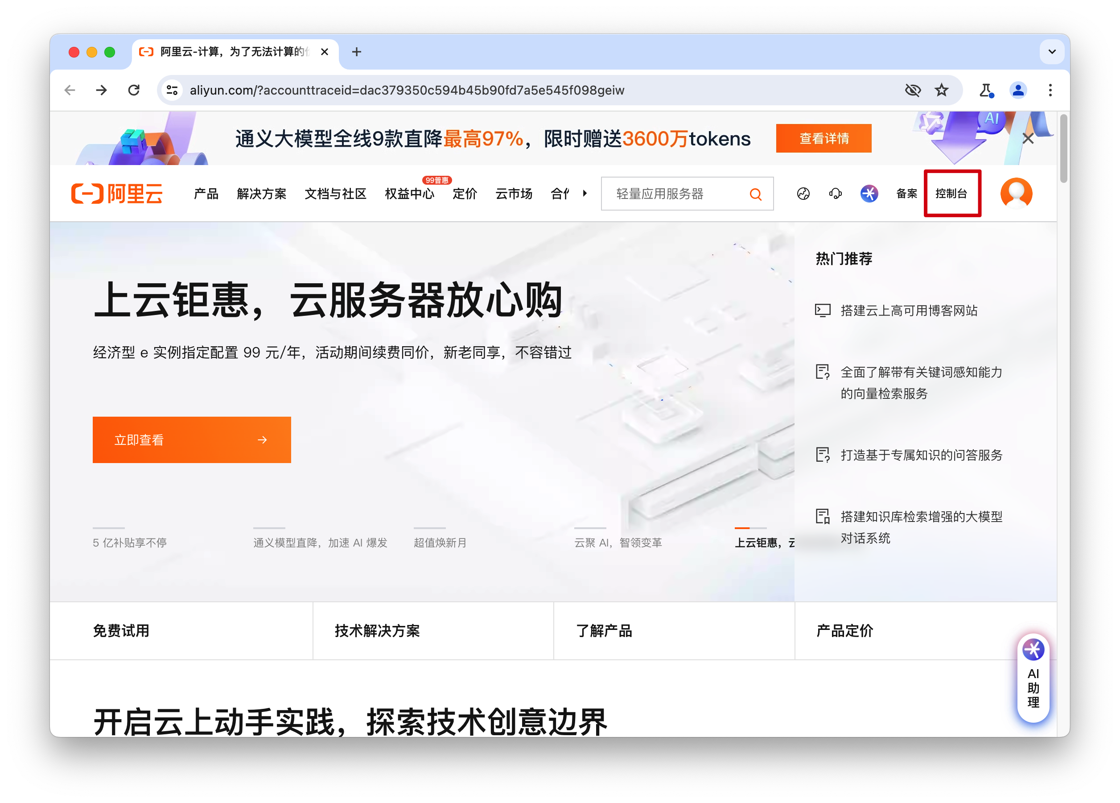
Task: Select the 上云钜惠 carousel slide
Action: pyautogui.click(x=765, y=542)
